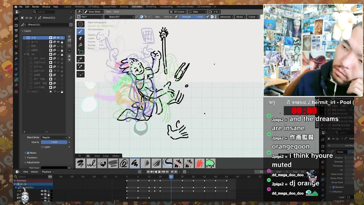This screenshot has width=364, height=205.
Task: Toggle onion skin on @動物 layer
Action: (54, 50)
